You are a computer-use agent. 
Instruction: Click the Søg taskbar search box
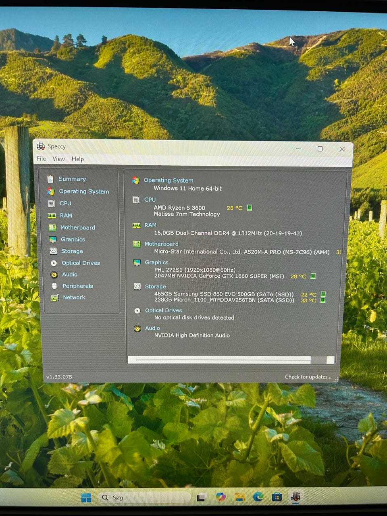pos(144,497)
